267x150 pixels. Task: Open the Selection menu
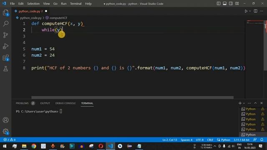pos(33,4)
